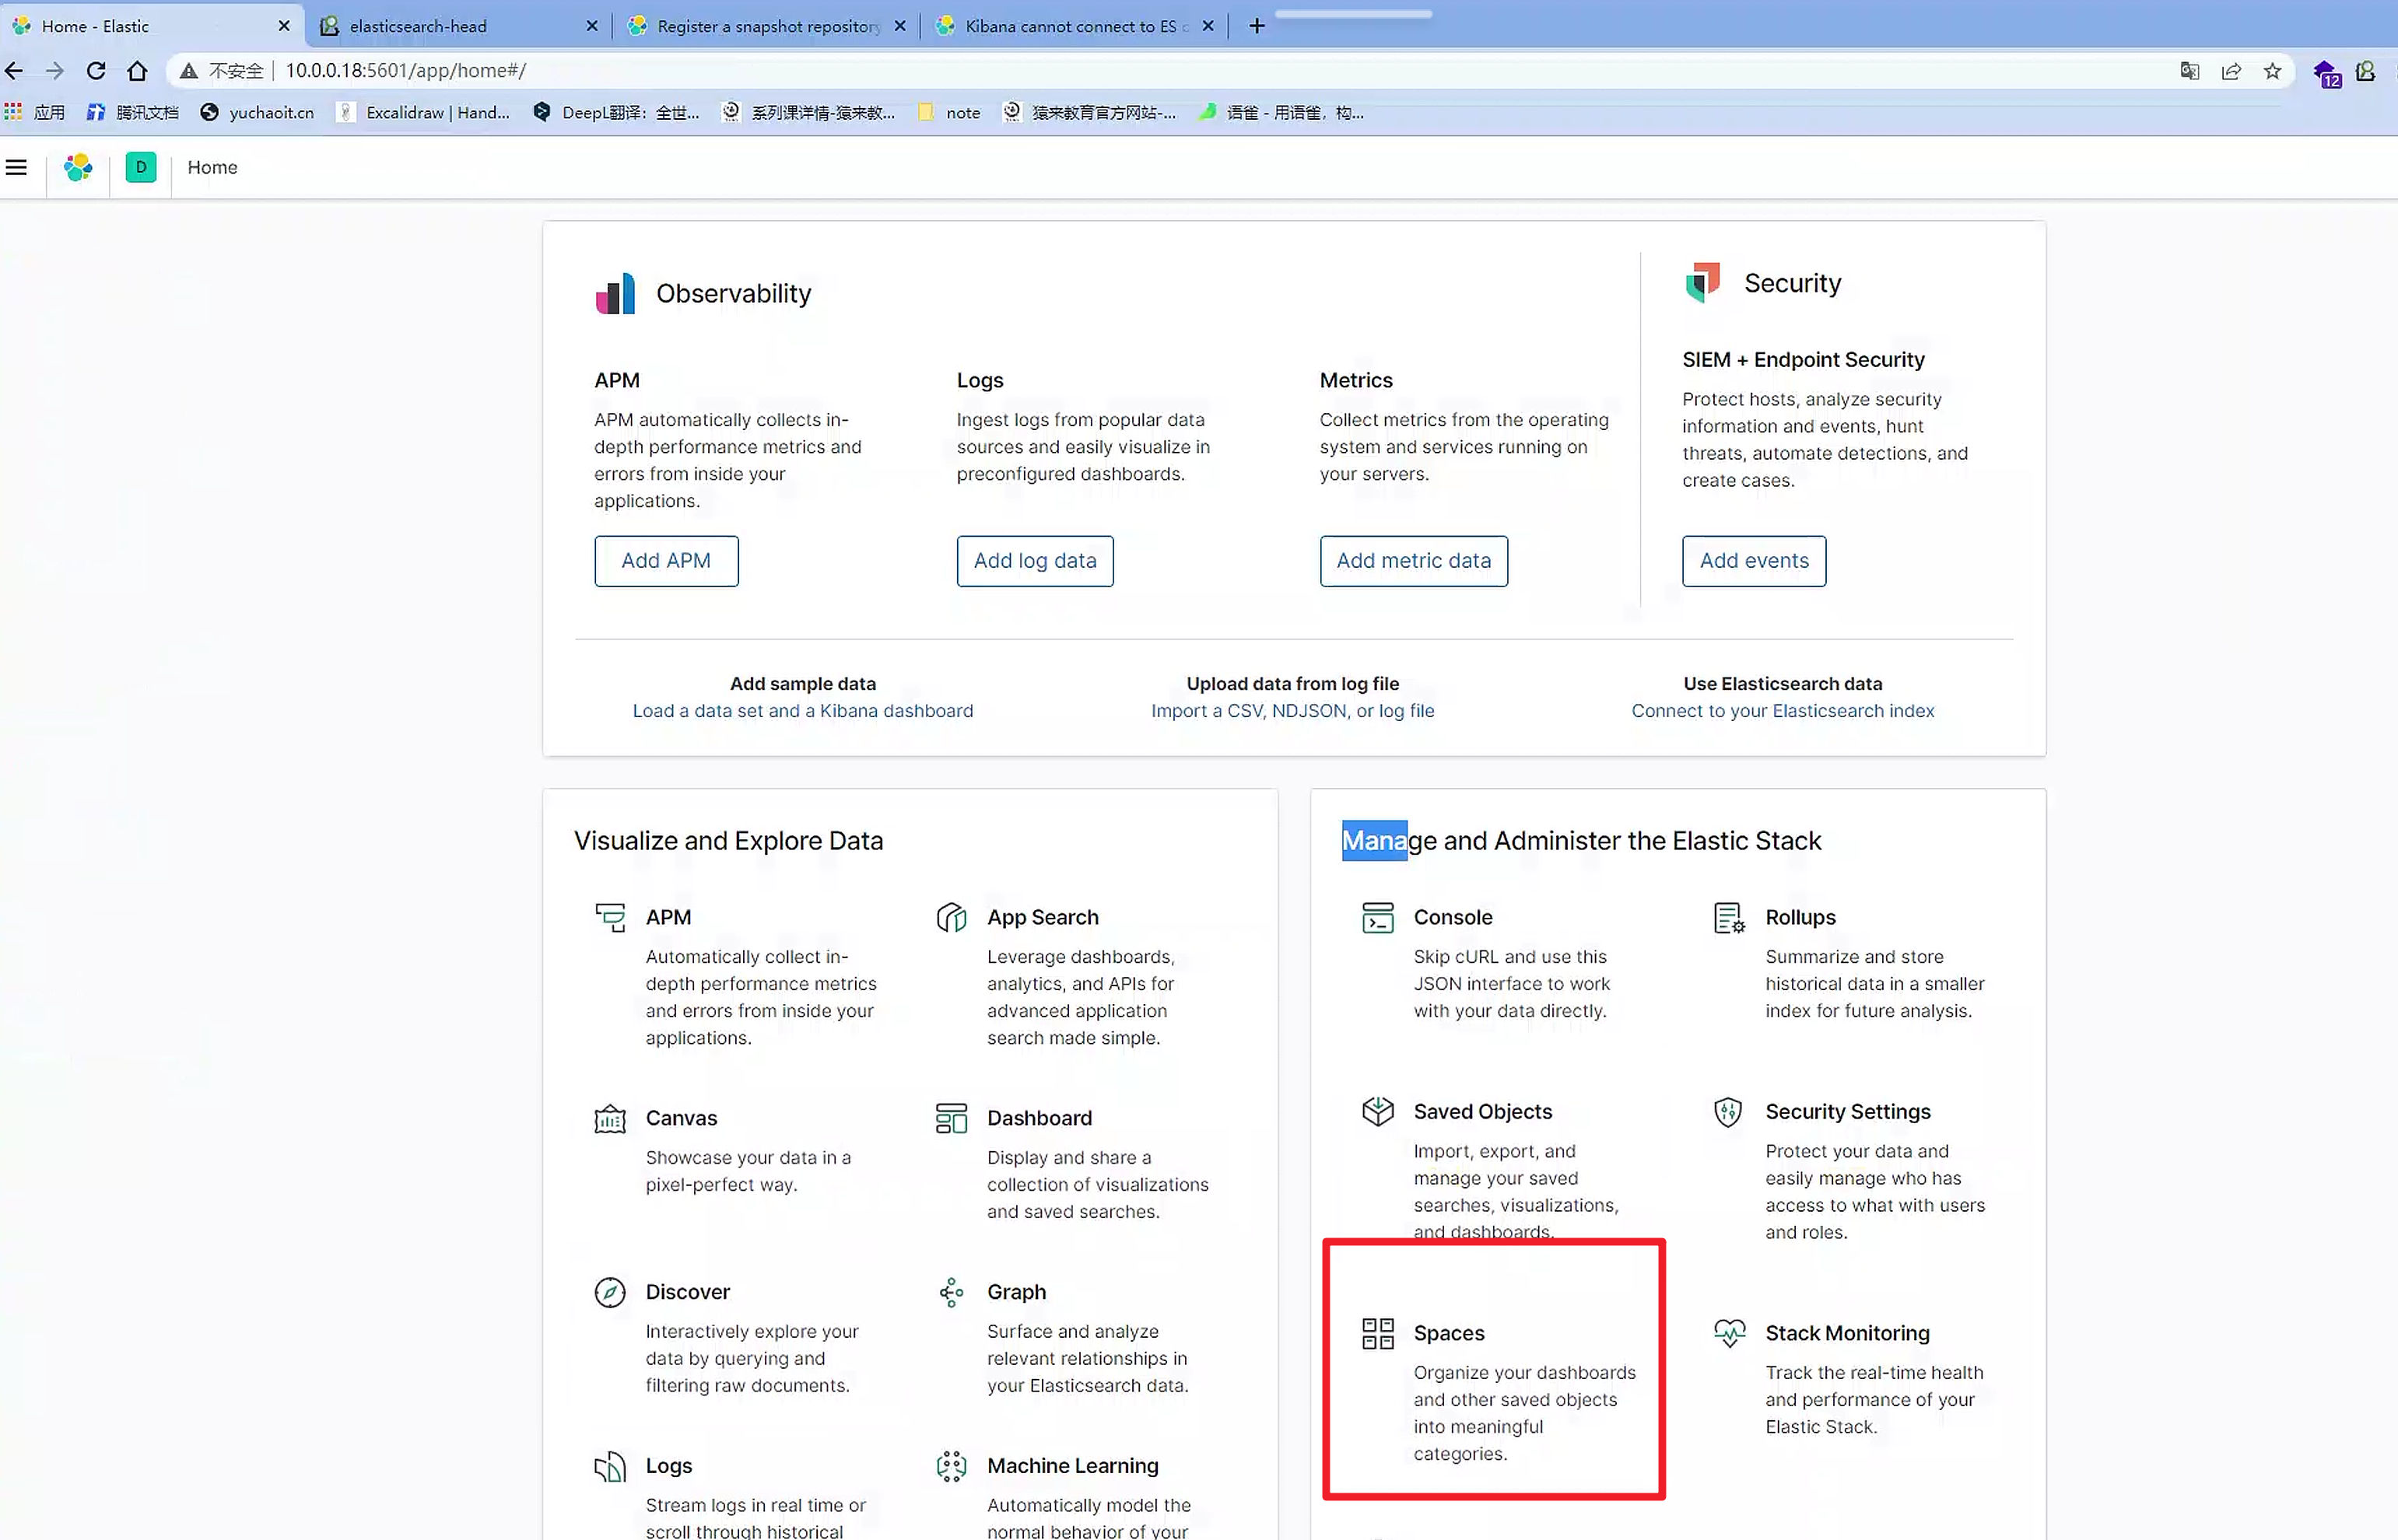Click the Elastic logo in header
This screenshot has height=1540, width=2398.
[78, 167]
